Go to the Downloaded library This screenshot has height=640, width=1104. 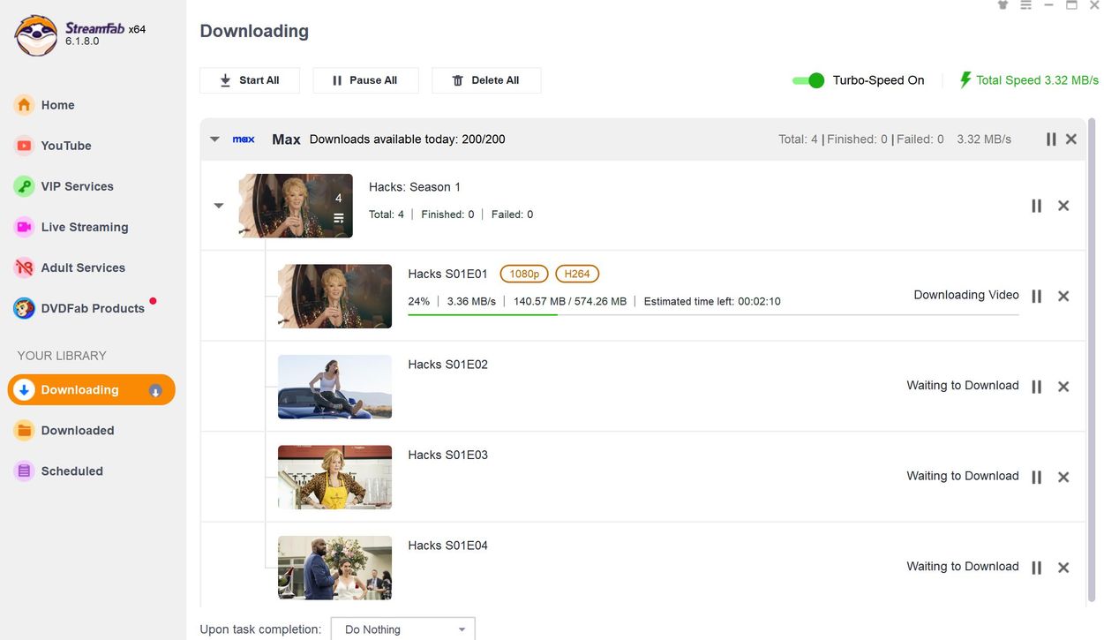[x=78, y=431]
